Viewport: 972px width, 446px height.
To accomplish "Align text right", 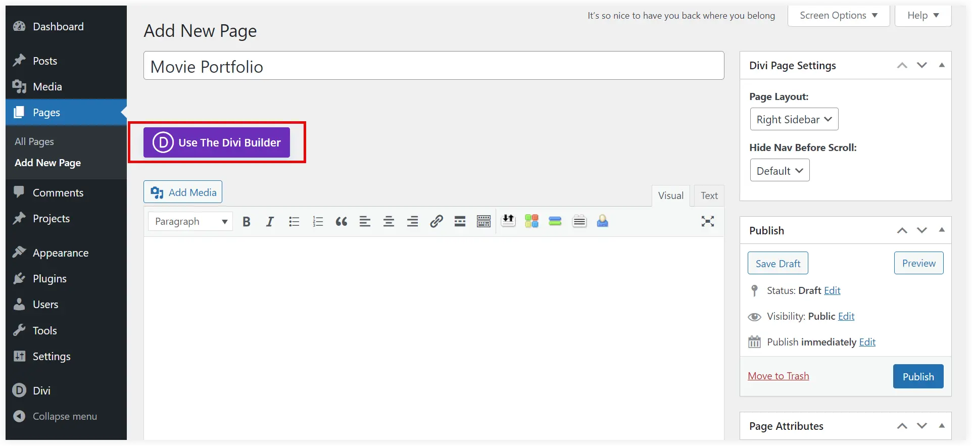I will [x=412, y=221].
